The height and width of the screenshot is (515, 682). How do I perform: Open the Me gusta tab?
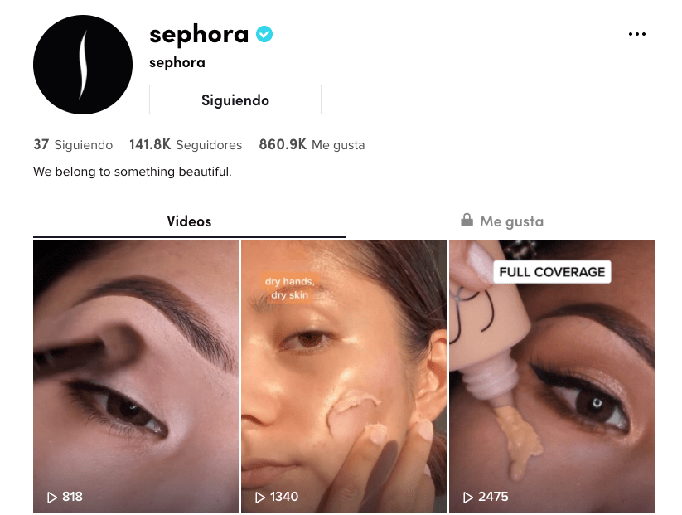tap(502, 221)
